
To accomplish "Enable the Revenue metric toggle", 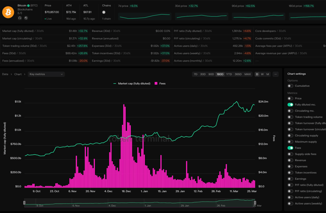I will click(x=290, y=160).
